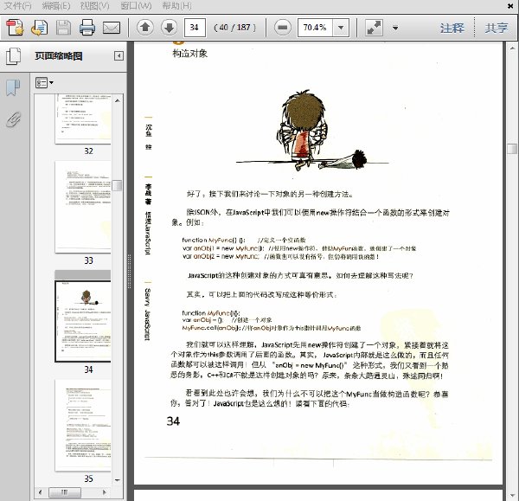Click the 构造对象 heading in the page

[190, 54]
